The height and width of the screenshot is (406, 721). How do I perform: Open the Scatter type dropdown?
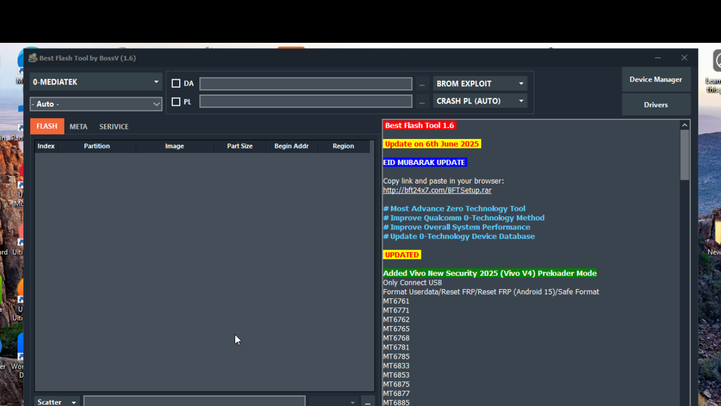pyautogui.click(x=57, y=402)
